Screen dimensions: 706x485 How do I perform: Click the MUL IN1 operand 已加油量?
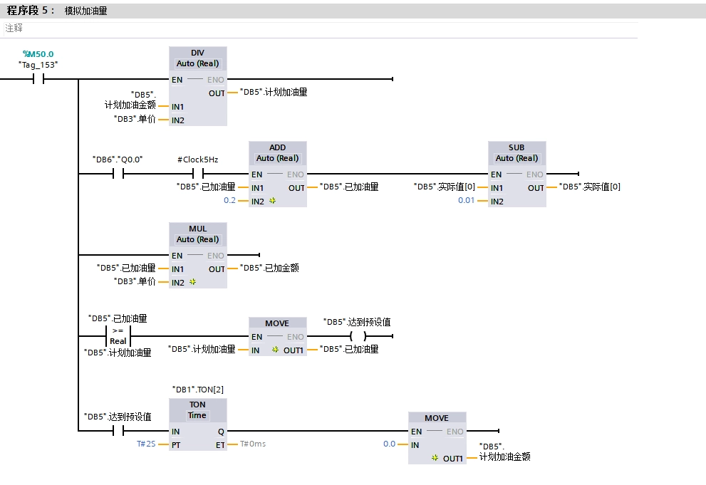point(126,268)
